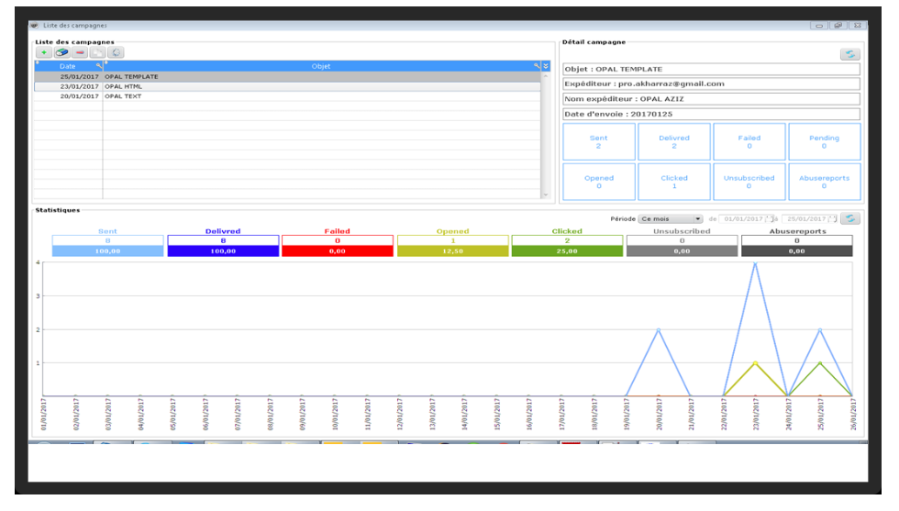This screenshot has height=511, width=899.
Task: Click the green Clicked statistics bar
Action: click(567, 251)
